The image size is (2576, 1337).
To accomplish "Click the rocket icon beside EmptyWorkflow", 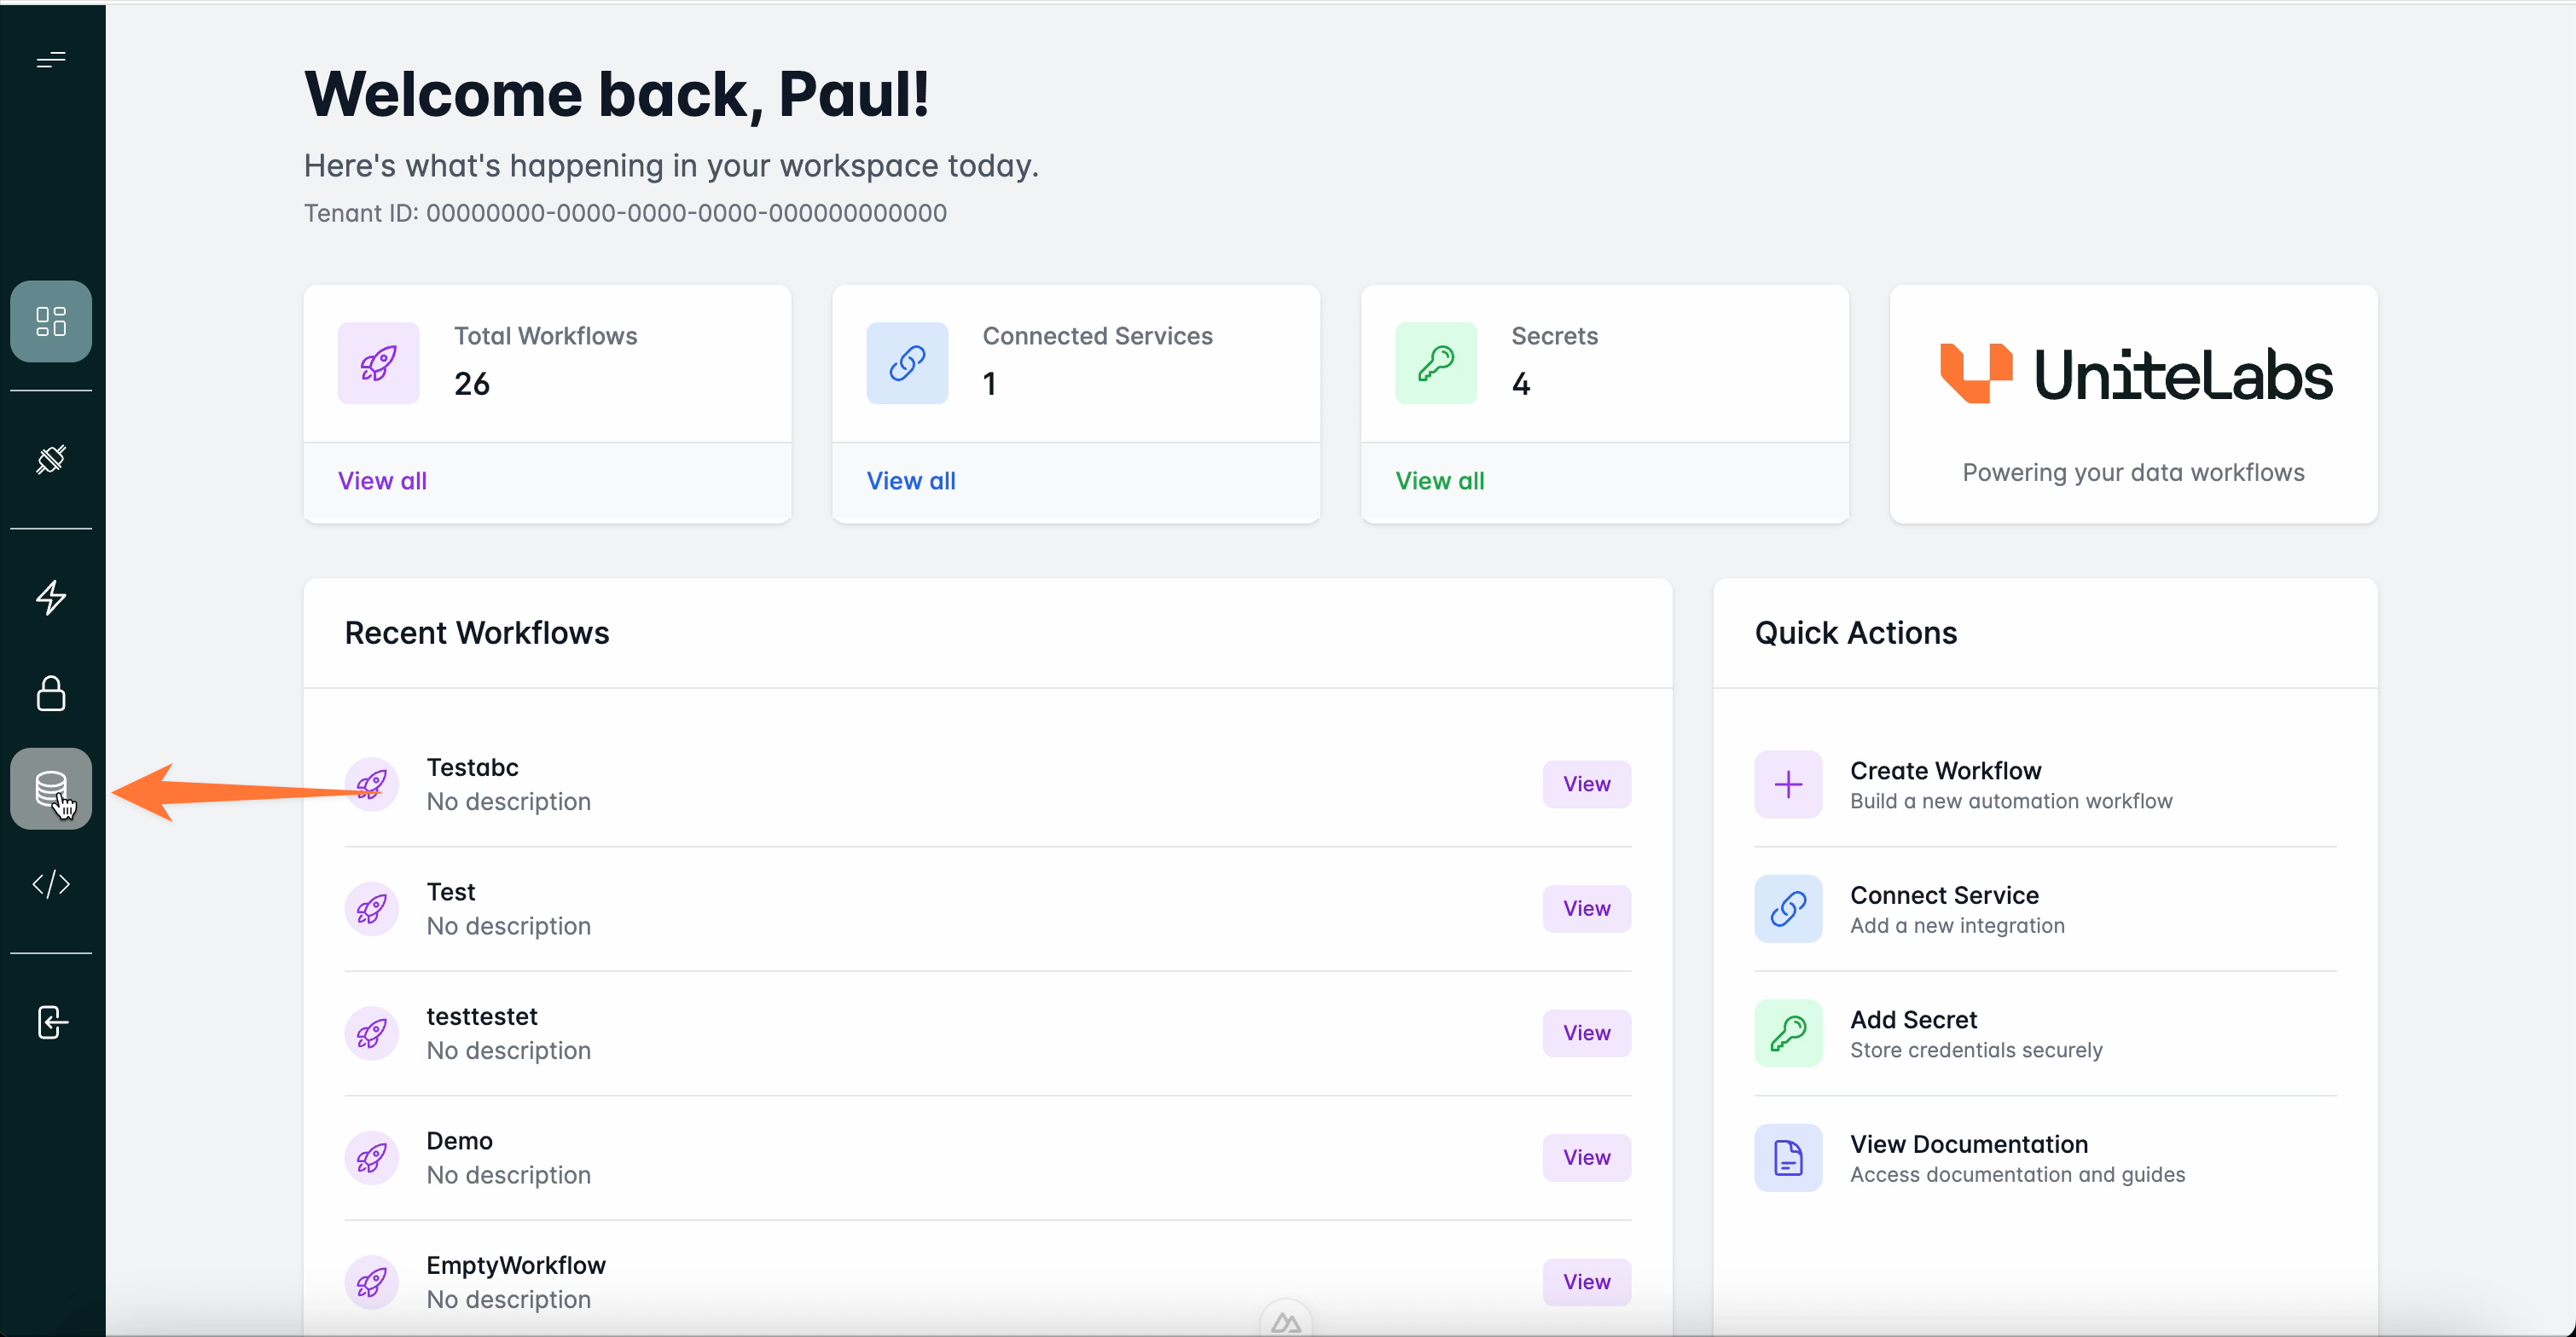I will coord(372,1282).
